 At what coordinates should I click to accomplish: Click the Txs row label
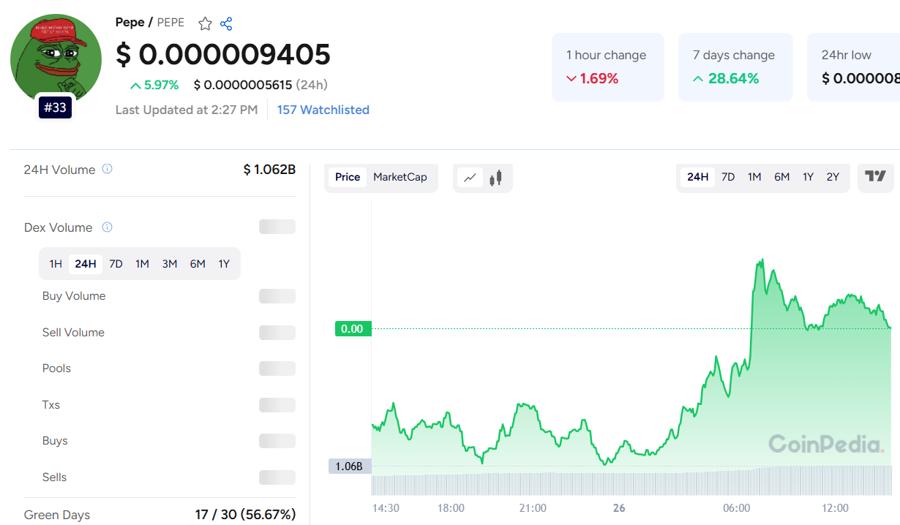coord(51,405)
